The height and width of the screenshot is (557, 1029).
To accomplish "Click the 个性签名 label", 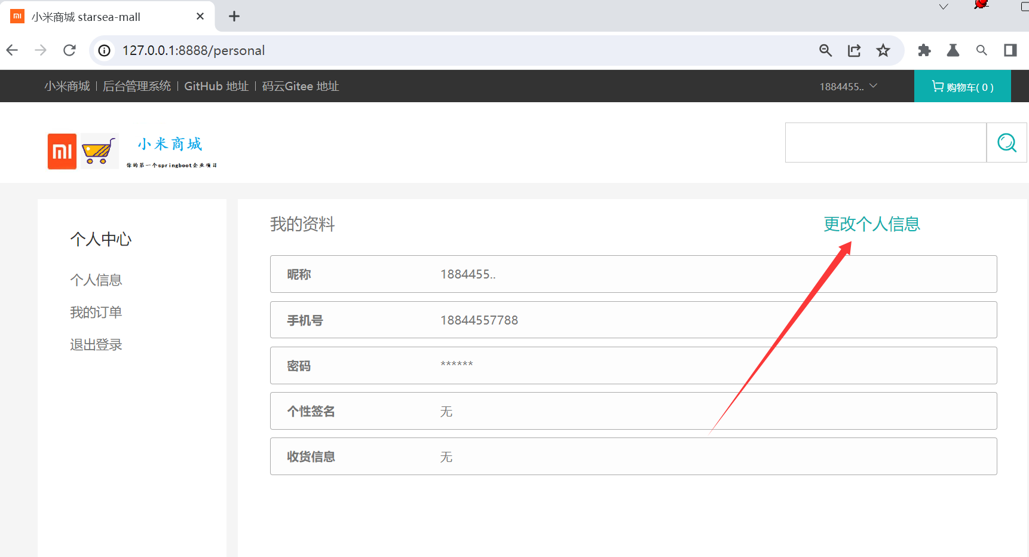I will (311, 411).
